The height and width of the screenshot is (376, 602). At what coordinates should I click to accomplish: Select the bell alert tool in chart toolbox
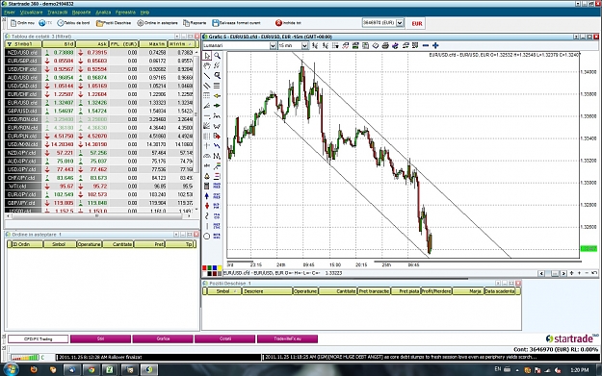(x=207, y=176)
